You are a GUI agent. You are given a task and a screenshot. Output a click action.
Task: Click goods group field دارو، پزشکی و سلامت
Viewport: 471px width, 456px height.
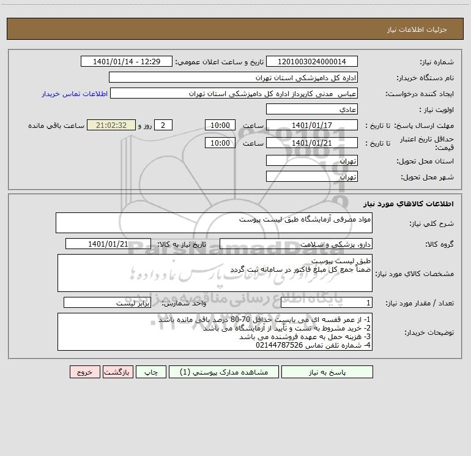(x=296, y=244)
